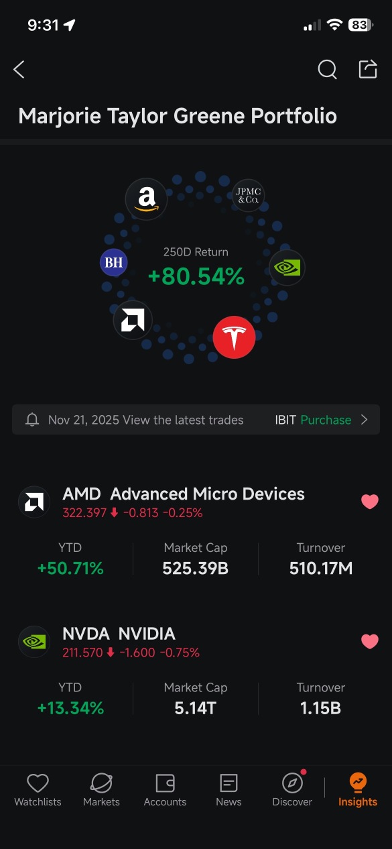Screen dimensions: 392x849
Task: Select the NVIDIA logo in the ring
Action: pyautogui.click(x=287, y=268)
